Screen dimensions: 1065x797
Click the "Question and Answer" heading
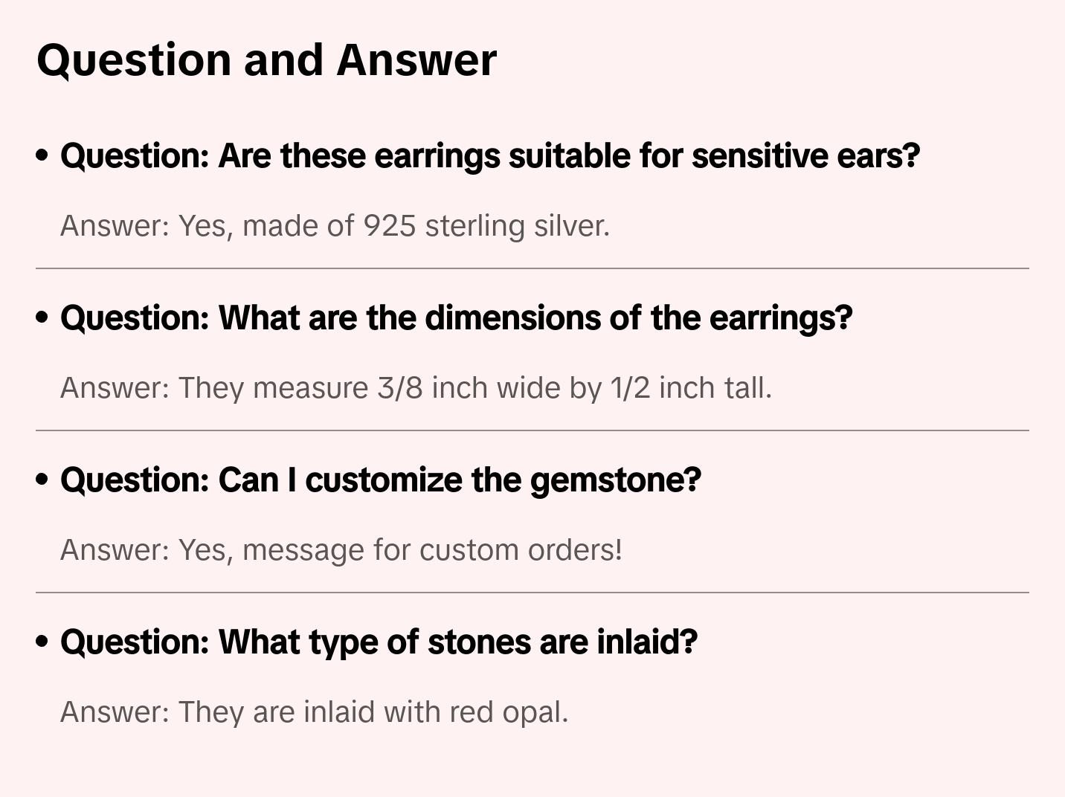[x=266, y=59]
